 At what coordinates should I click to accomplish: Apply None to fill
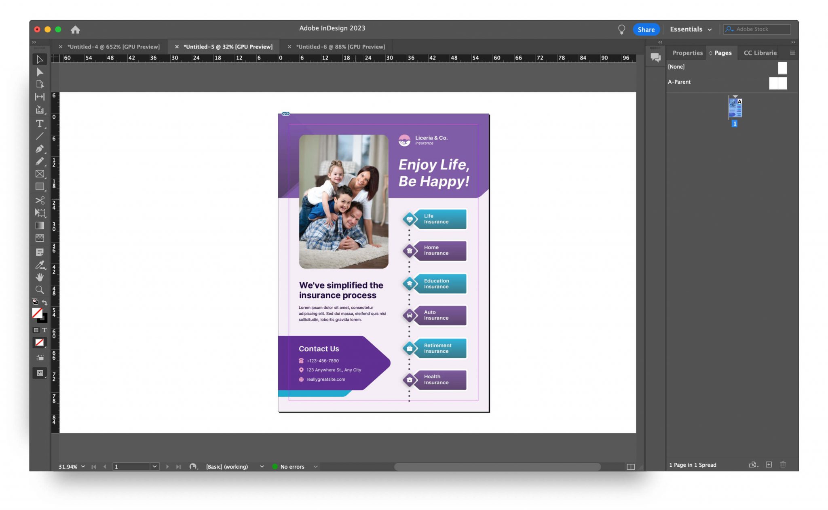pyautogui.click(x=40, y=342)
